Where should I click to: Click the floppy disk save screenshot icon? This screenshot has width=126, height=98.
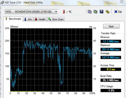pos(102,12)
